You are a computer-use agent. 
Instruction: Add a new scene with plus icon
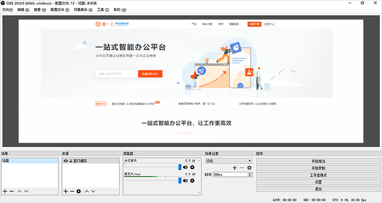click(x=5, y=191)
